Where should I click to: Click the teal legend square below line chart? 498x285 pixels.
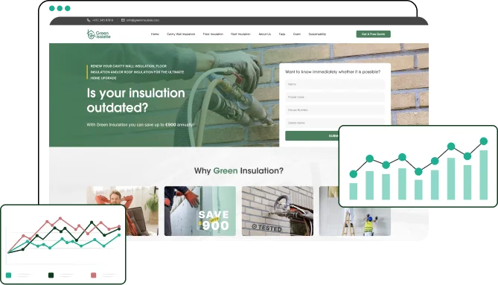[9, 275]
